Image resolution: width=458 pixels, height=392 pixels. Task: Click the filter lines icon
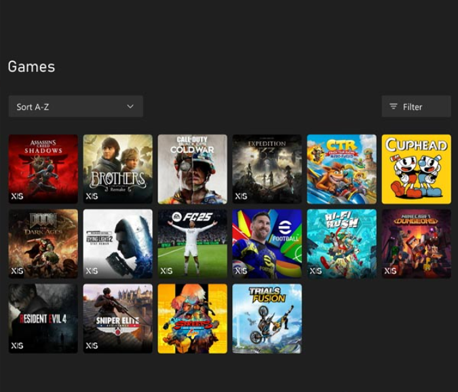(394, 107)
